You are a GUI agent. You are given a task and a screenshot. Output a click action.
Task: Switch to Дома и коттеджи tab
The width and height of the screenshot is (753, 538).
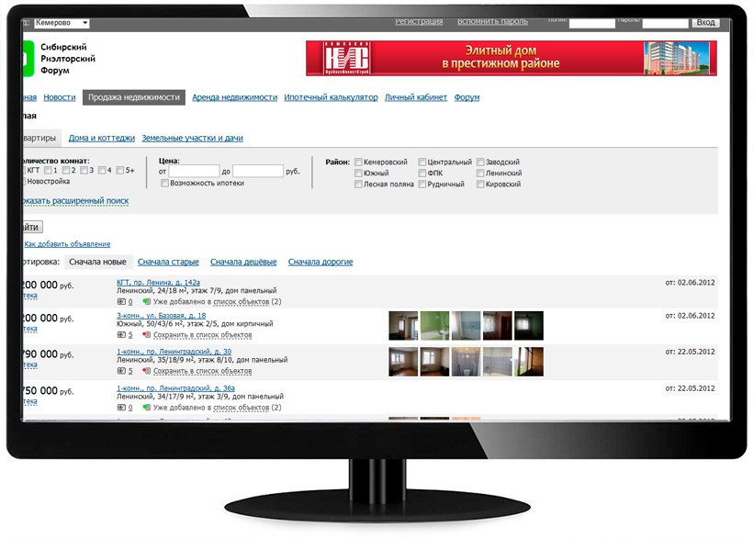[x=102, y=139]
